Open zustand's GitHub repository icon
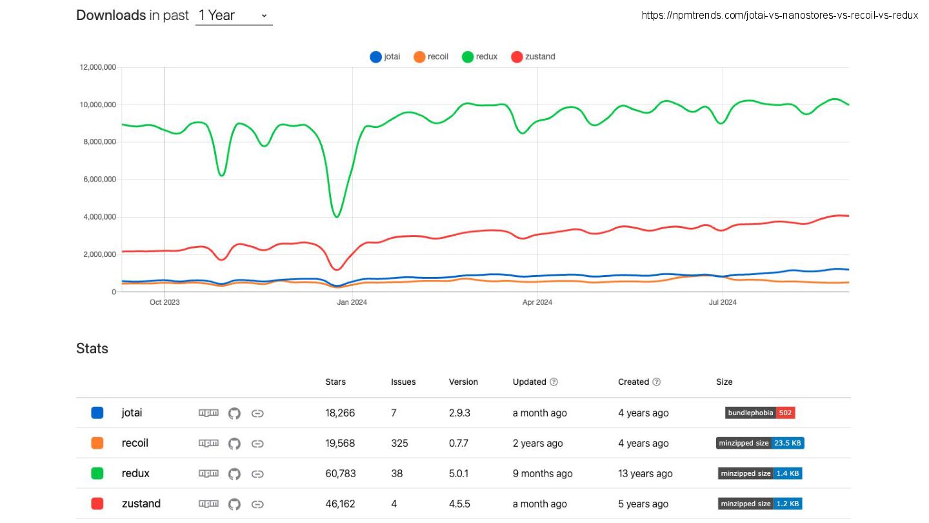Viewport: 929px width, 523px height. click(x=234, y=504)
